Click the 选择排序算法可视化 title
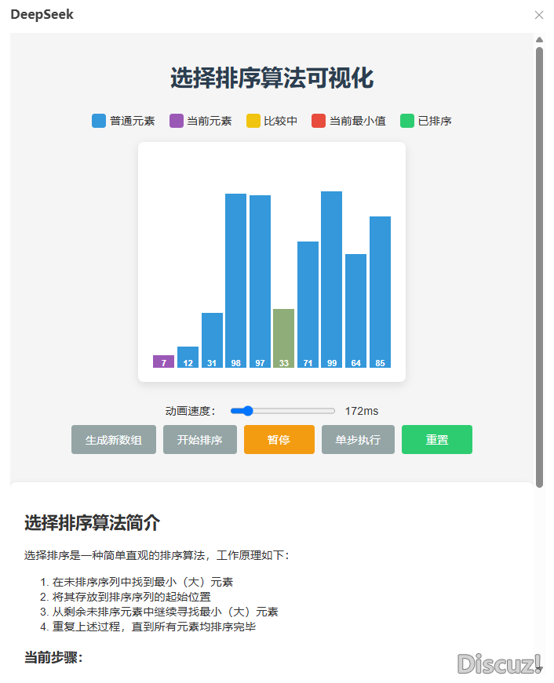Image resolution: width=554 pixels, height=683 pixels. click(272, 78)
